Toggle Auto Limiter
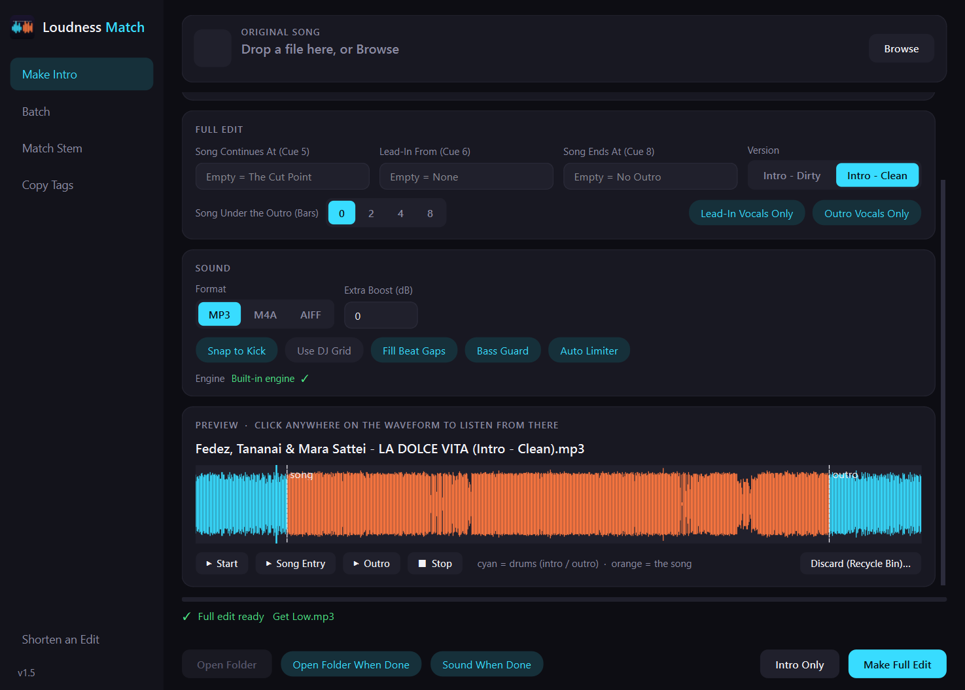The height and width of the screenshot is (690, 965). [x=589, y=351]
